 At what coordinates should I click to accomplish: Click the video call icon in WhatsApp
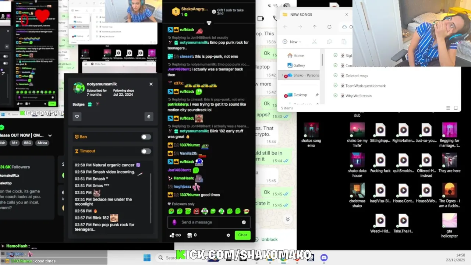[261, 19]
